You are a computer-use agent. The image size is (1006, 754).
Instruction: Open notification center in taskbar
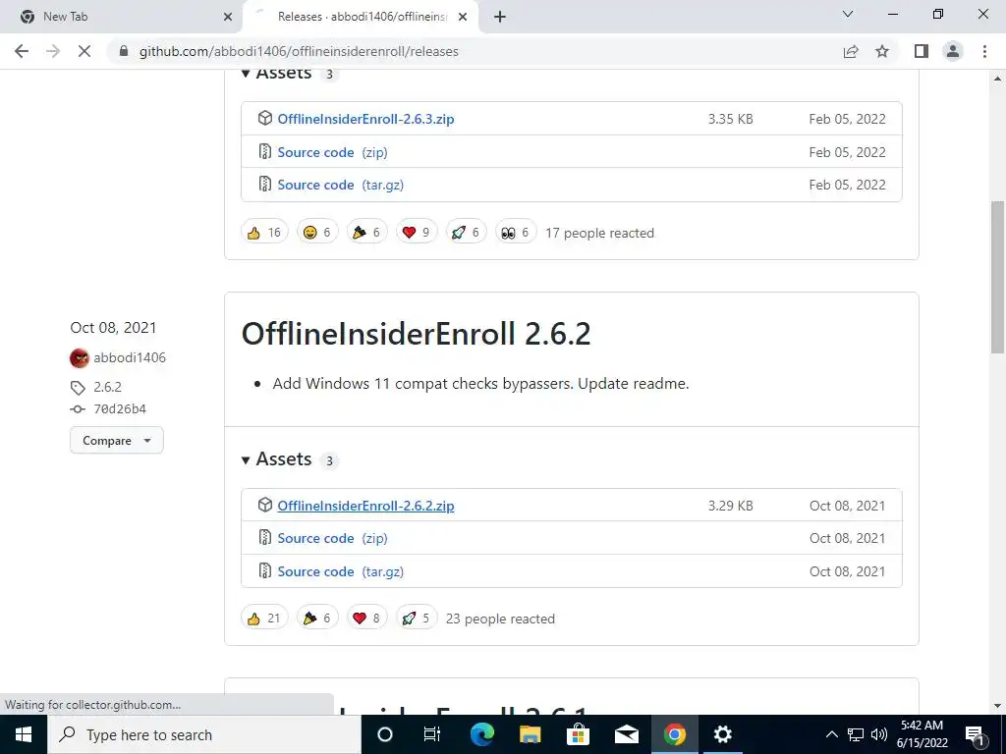(x=975, y=734)
